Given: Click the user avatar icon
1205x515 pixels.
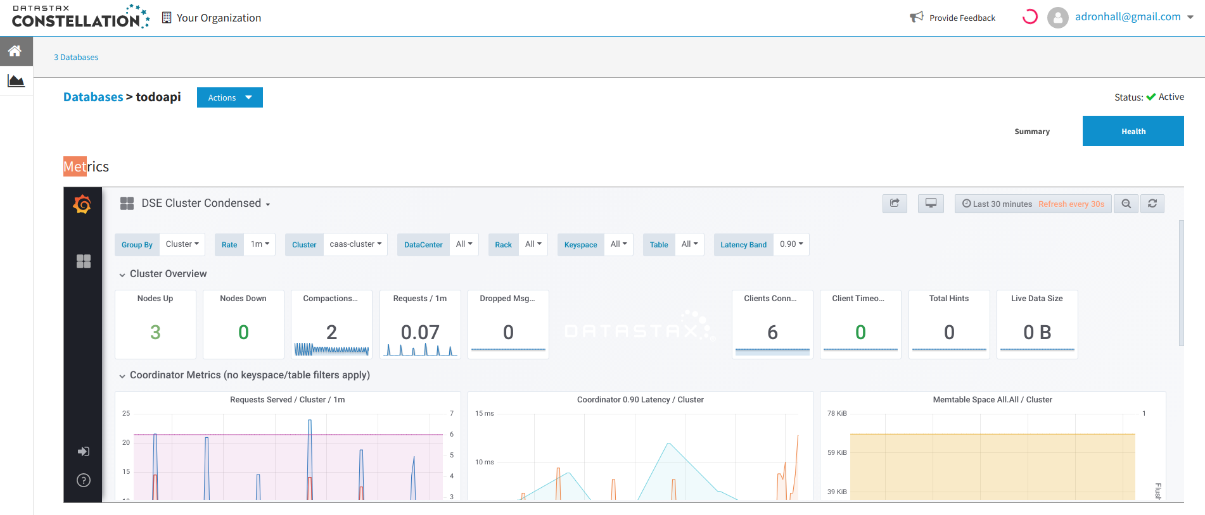Looking at the screenshot, I should [x=1058, y=18].
